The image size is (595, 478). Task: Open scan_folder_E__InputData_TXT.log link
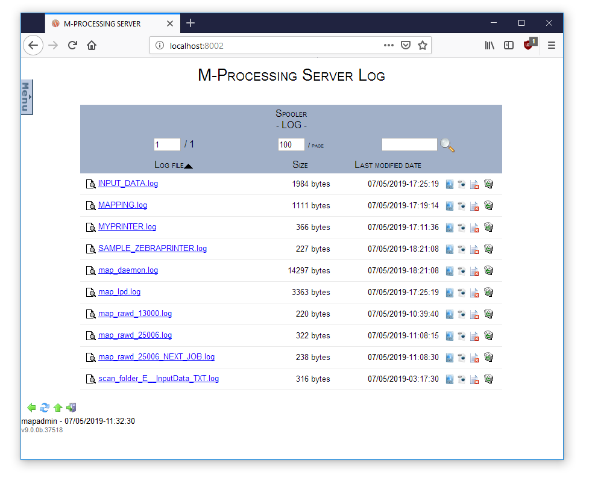(158, 379)
